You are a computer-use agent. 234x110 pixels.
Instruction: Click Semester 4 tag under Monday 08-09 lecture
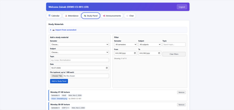[55, 108]
